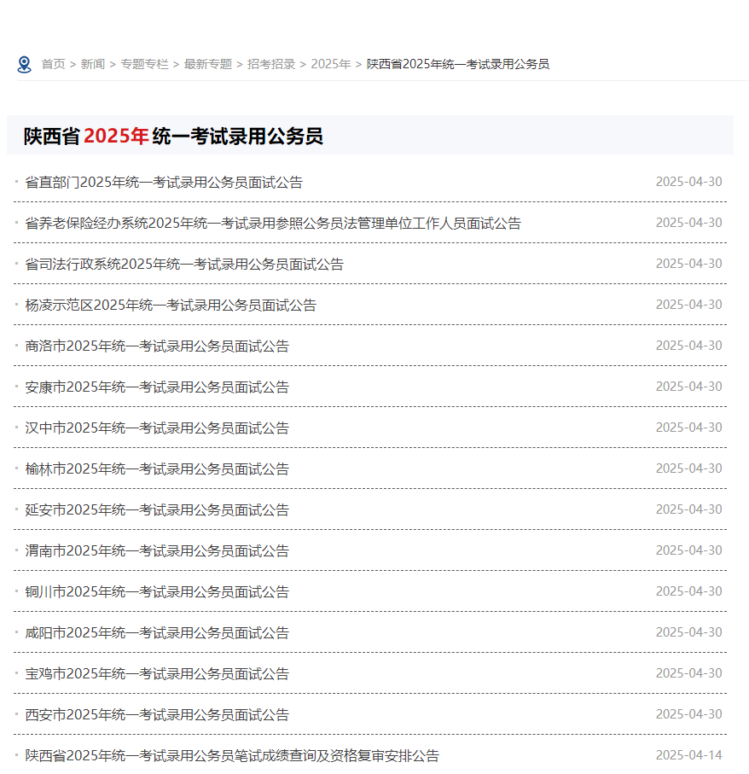Click the location pin icon in breadcrumb
This screenshot has height=774, width=749.
pos(24,65)
